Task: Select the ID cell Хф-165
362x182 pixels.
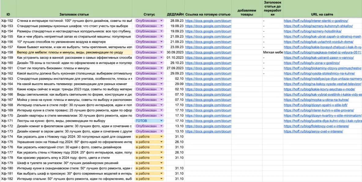Action: [7, 89]
